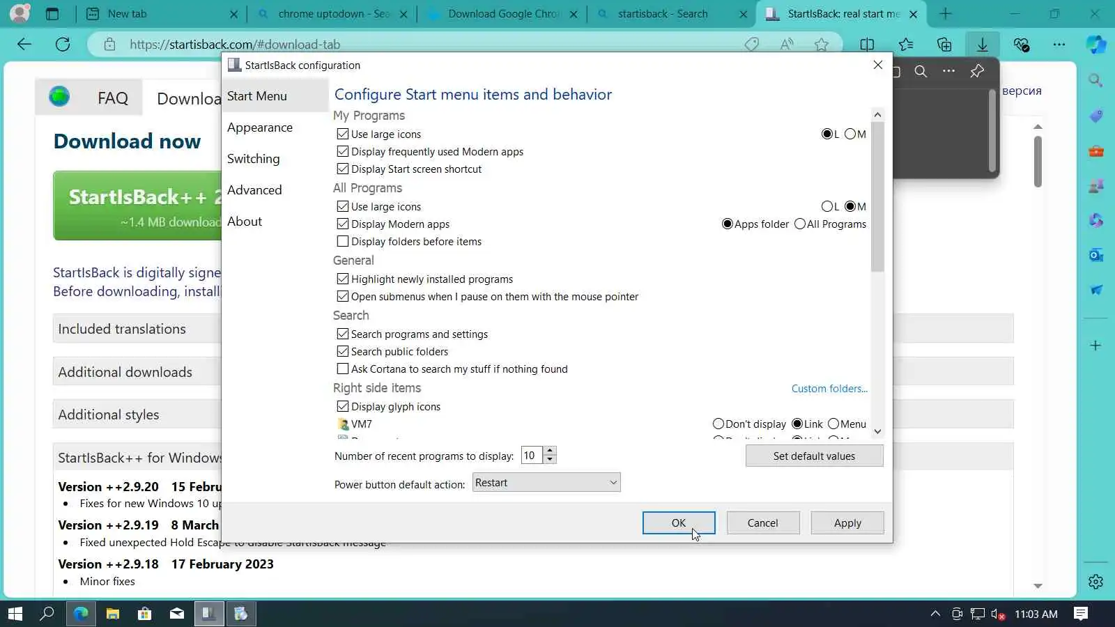Open a new browser tab with plus button
The width and height of the screenshot is (1115, 627).
(x=946, y=14)
